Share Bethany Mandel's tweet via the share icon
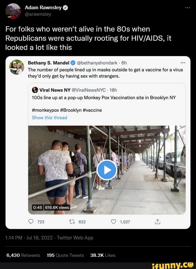This screenshot has width=196, height=269. click(x=157, y=222)
